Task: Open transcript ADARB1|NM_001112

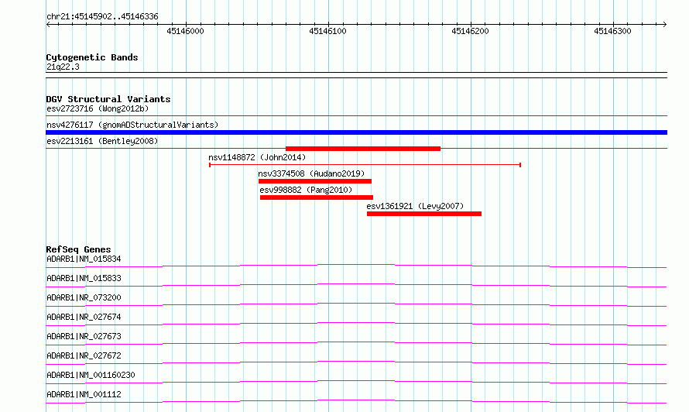Action: click(x=84, y=394)
